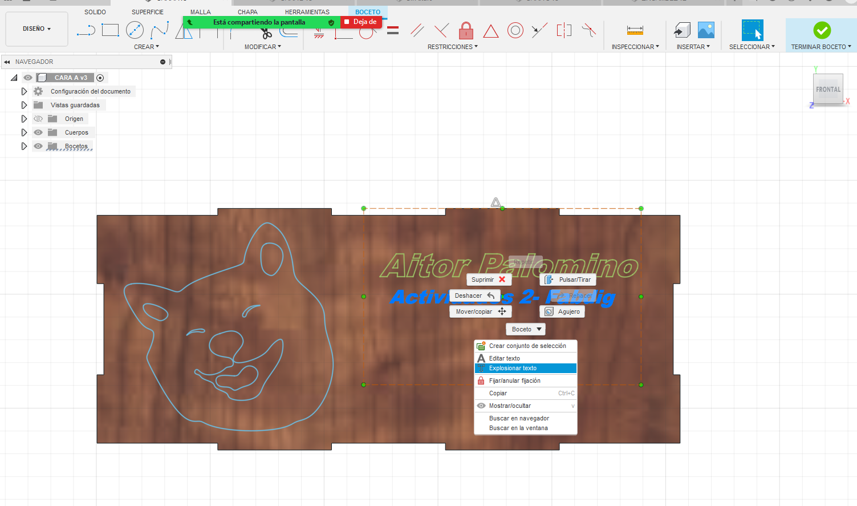This screenshot has width=857, height=506.
Task: Open the TERMINAR BOCETO dropdown
Action: [821, 47]
